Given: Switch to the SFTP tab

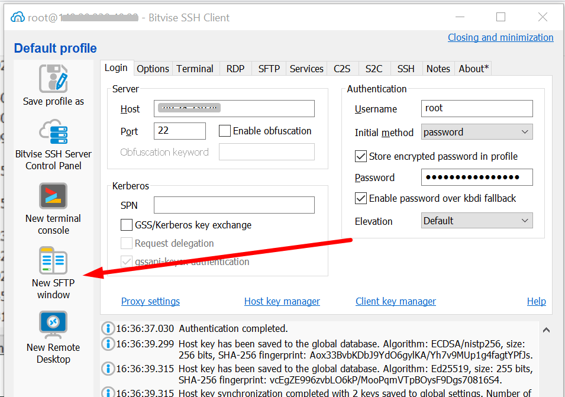Looking at the screenshot, I should point(269,69).
